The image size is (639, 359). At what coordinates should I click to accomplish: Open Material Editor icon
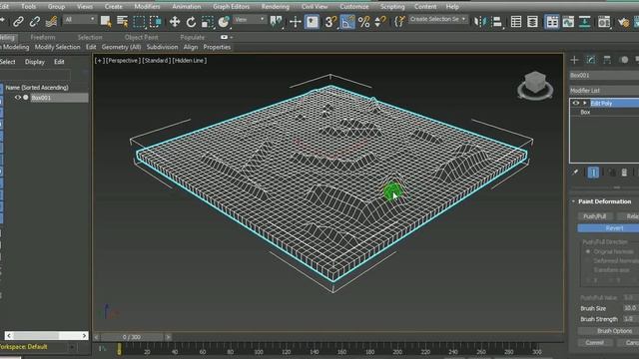tap(604, 22)
